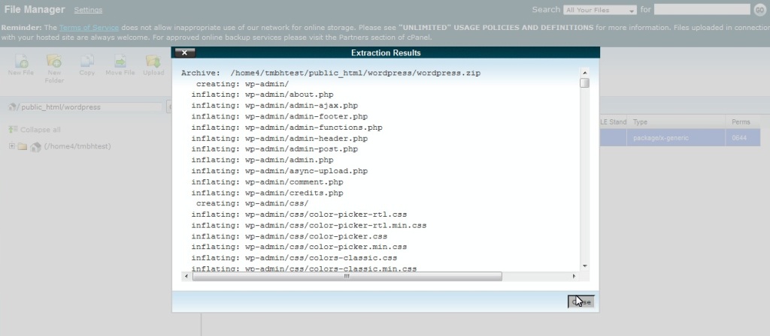Screen dimensions: 770x336
Task: Click the GO search button
Action: (759, 10)
